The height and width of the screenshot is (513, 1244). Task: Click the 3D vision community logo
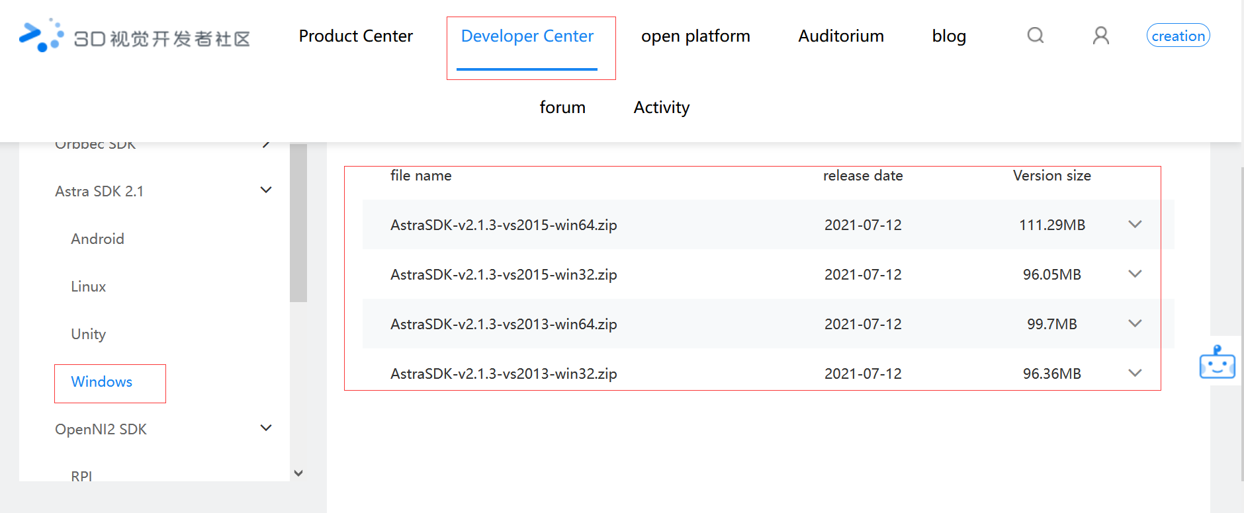point(135,36)
